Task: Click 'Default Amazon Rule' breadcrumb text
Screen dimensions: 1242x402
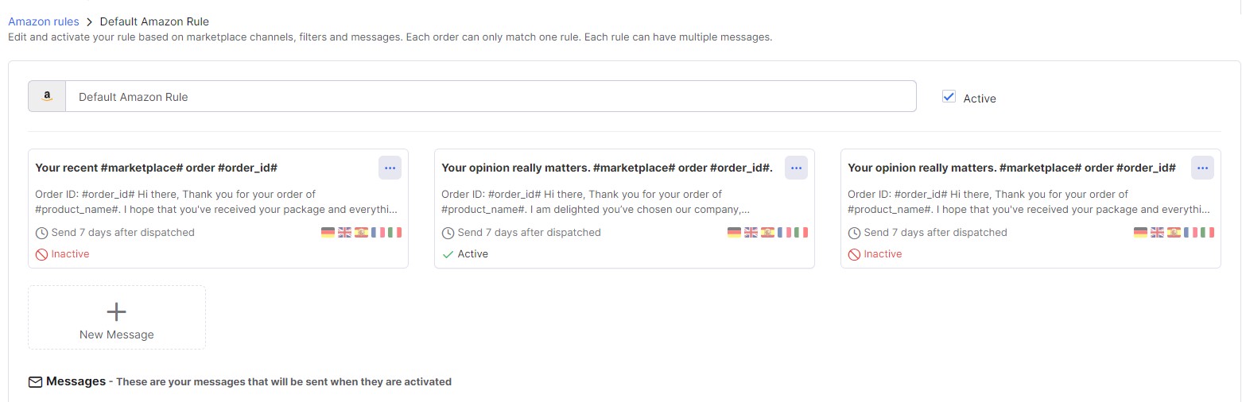Action: click(x=154, y=21)
